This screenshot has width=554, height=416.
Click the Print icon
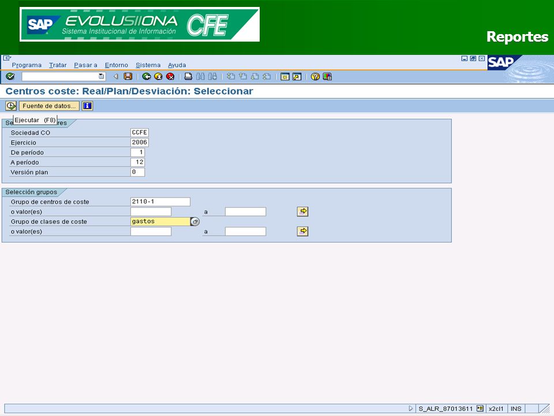(x=188, y=76)
